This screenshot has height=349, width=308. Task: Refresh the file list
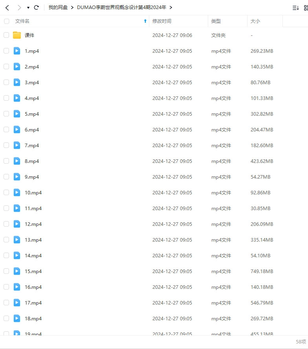37,7
